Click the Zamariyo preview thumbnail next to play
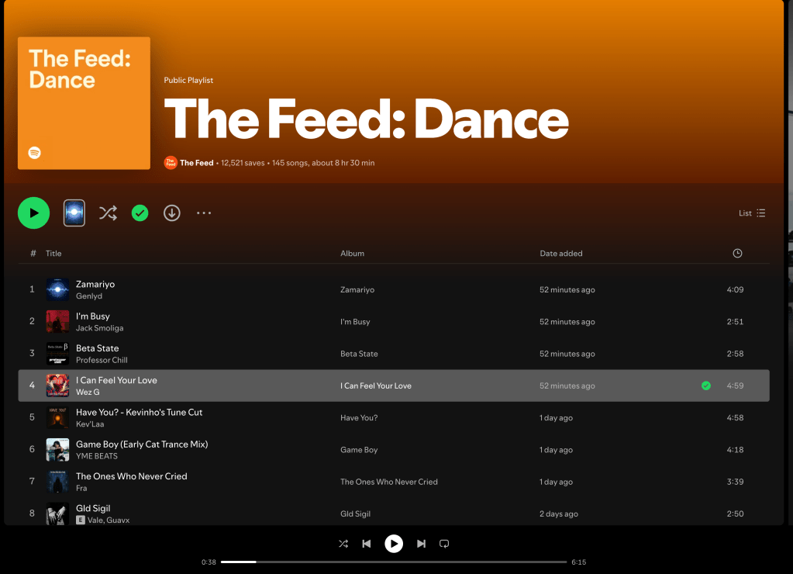The image size is (793, 574). (x=74, y=213)
